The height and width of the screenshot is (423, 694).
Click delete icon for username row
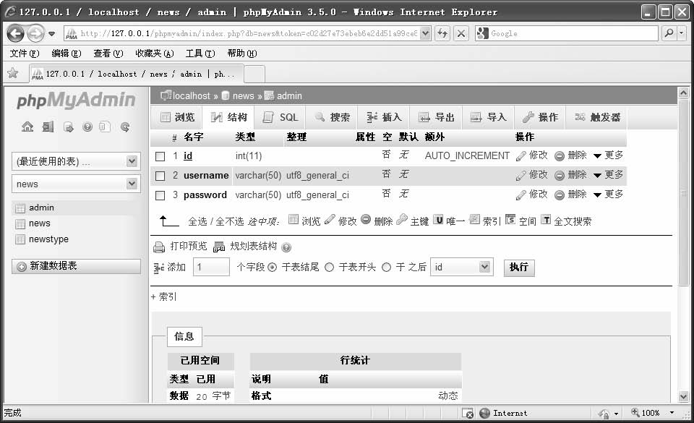[560, 175]
